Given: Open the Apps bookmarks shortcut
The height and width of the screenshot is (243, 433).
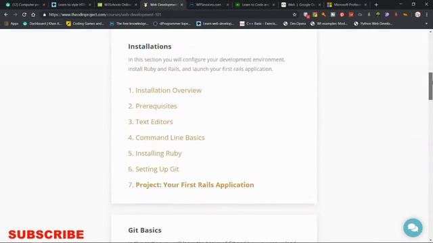Looking at the screenshot, I should pyautogui.click(x=12, y=24).
